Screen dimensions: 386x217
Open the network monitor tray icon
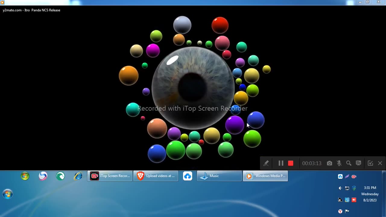pos(347,188)
